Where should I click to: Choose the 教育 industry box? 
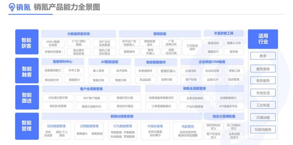(x=263, y=56)
